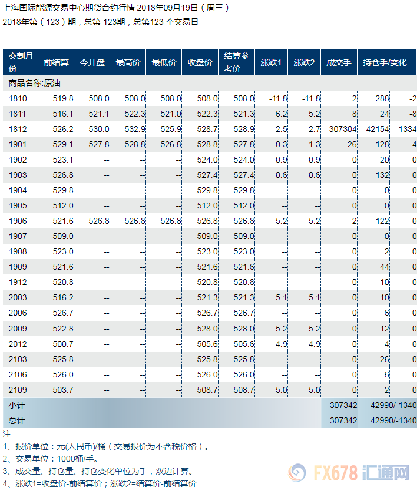The image size is (420, 494).
Task: Select contract month 1812 row label
Action: coord(18,129)
